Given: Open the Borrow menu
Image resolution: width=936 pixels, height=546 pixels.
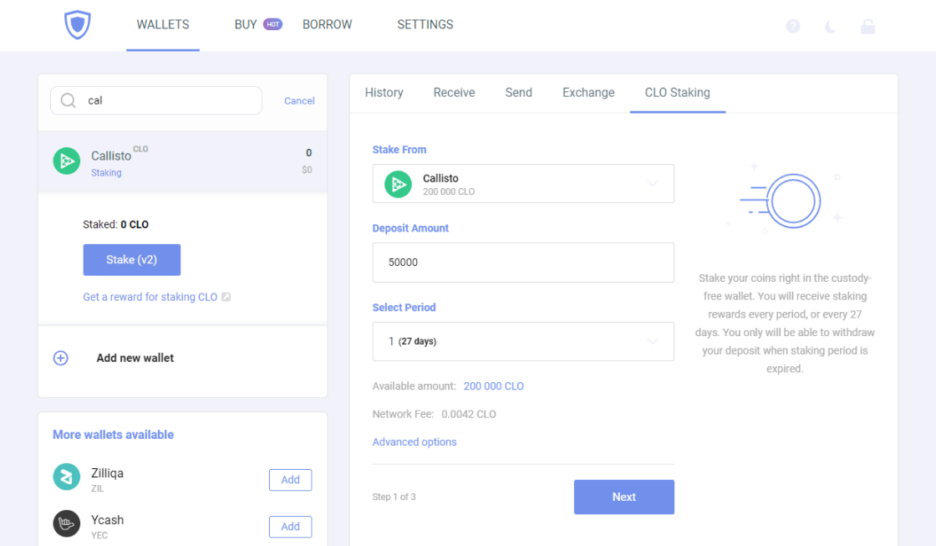Looking at the screenshot, I should (x=327, y=24).
